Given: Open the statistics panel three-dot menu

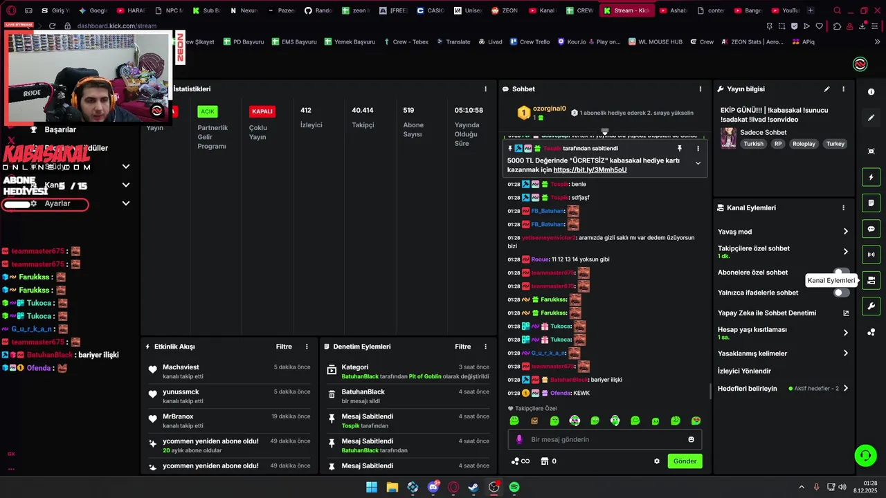Looking at the screenshot, I should (485, 89).
